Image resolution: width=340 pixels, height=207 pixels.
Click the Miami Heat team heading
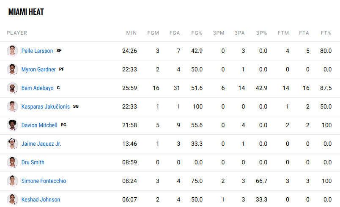point(26,12)
